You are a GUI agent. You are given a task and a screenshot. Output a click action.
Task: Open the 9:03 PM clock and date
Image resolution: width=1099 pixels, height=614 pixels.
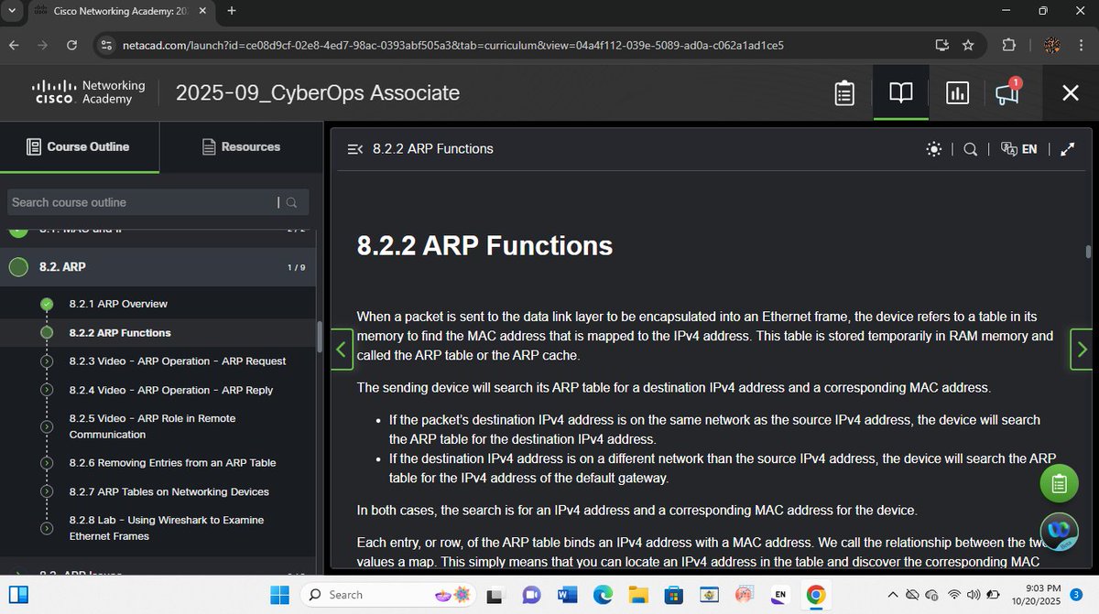click(1035, 595)
